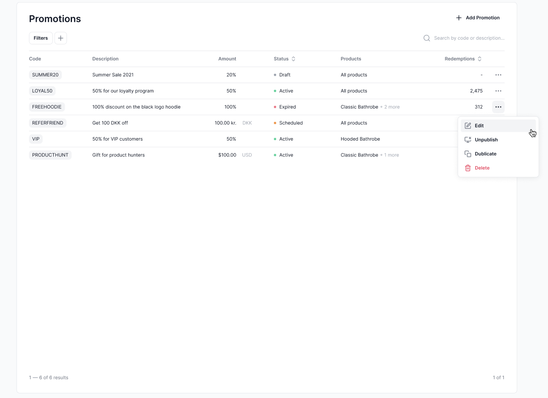Click the PRODUCTHUNT code badge
The image size is (548, 398).
click(50, 155)
